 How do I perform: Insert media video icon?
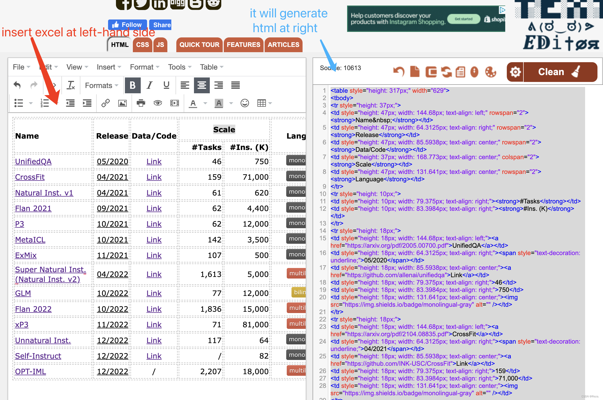tap(174, 103)
